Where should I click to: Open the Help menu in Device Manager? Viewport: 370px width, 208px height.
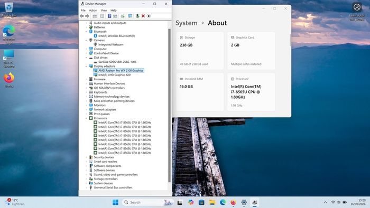(114, 11)
